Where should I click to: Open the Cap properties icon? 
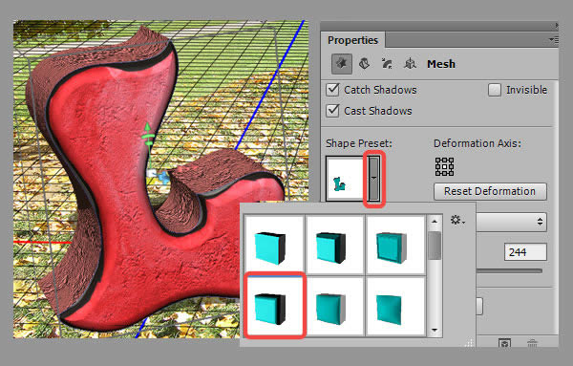[387, 64]
